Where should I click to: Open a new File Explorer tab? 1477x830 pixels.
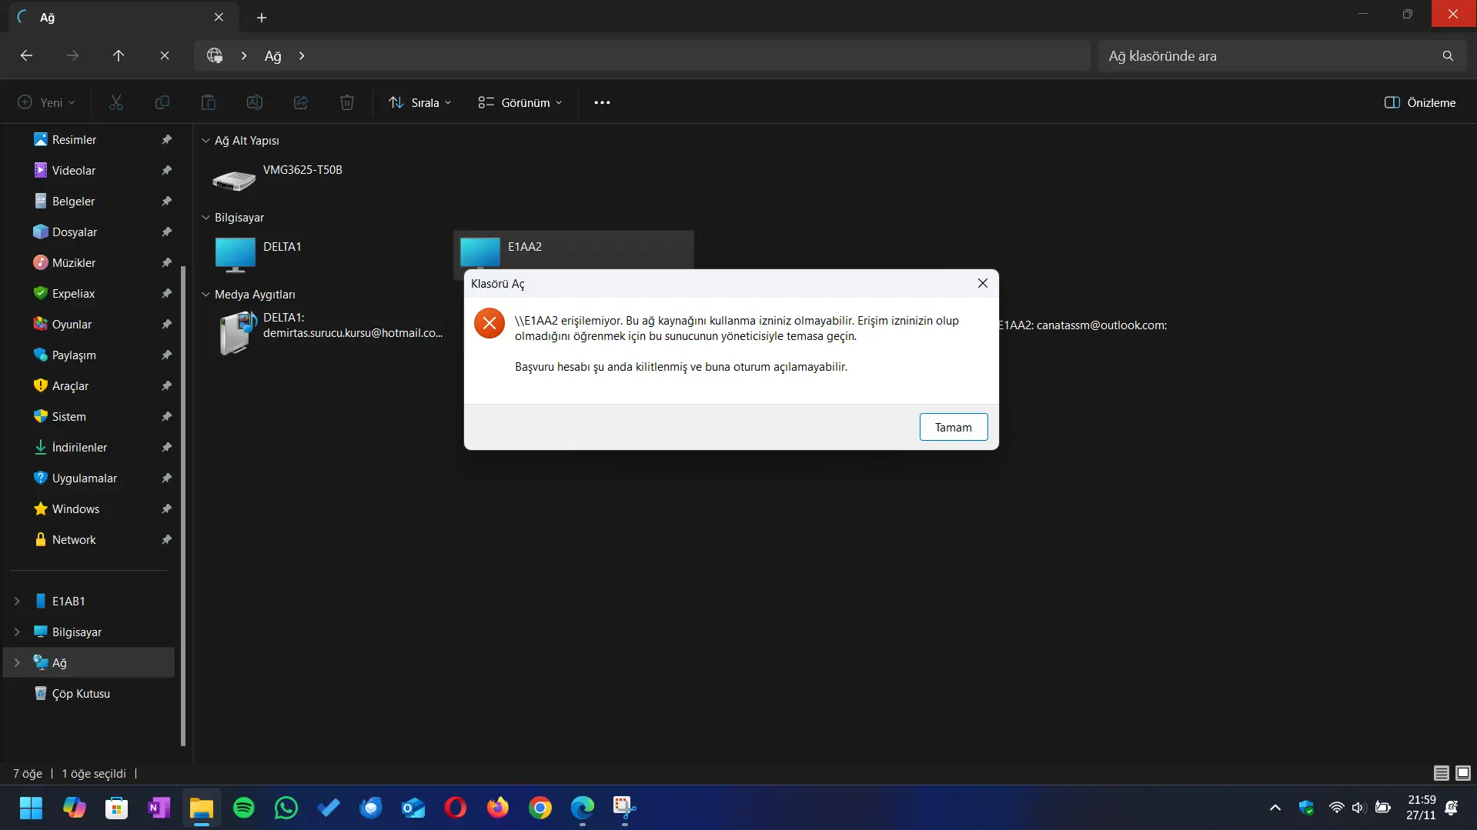(x=262, y=17)
